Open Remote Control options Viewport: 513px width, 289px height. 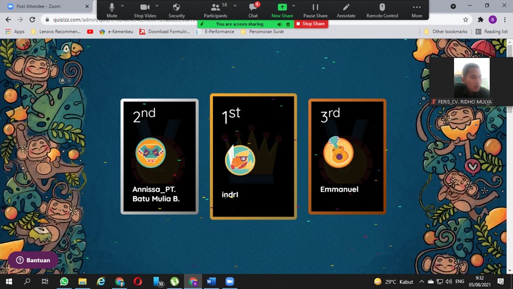tap(382, 10)
